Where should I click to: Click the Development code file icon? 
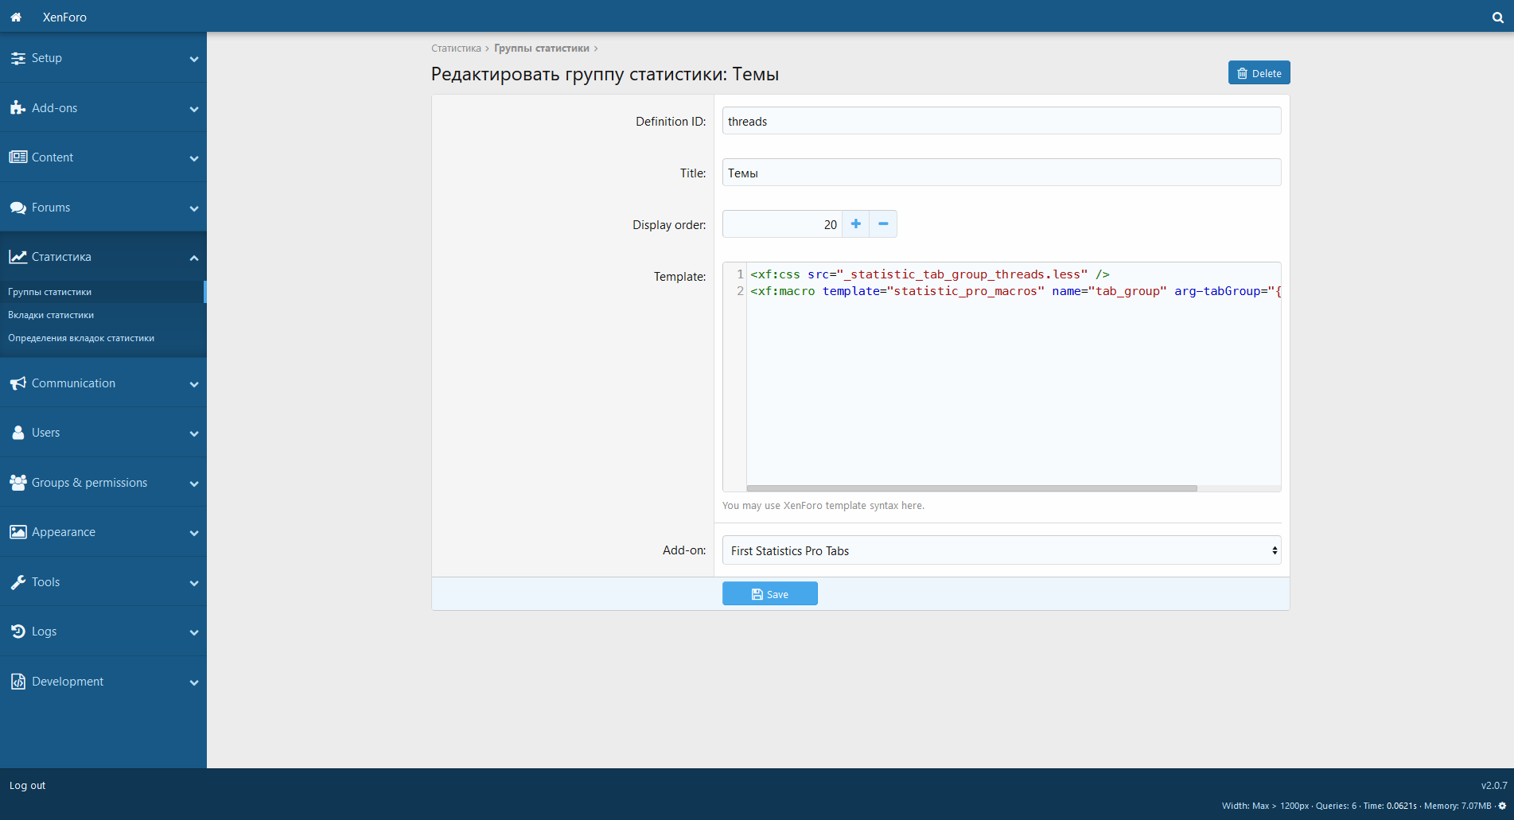[18, 682]
